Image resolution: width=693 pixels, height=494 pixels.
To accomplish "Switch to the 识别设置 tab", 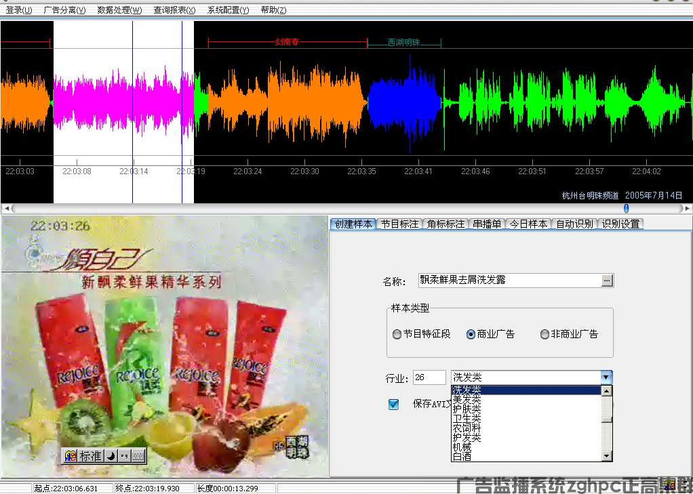I will (620, 224).
